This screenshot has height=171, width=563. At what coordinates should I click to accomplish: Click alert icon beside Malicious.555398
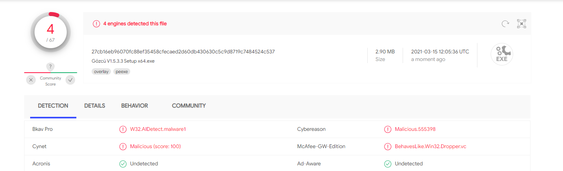(x=388, y=129)
